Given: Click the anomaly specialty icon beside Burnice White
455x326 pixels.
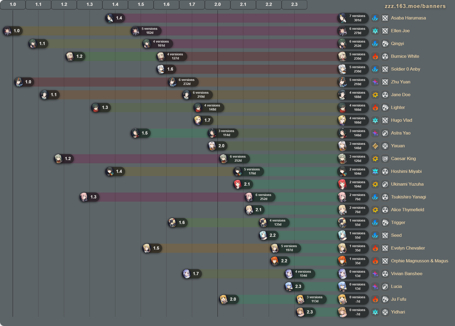Looking at the screenshot, I should 385,56.
